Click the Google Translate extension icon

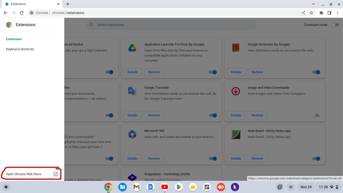132,91
